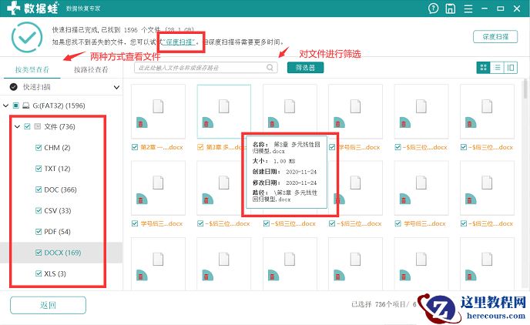Uncheck the DOCX (169) checkbox
530x325 pixels.
coord(39,253)
